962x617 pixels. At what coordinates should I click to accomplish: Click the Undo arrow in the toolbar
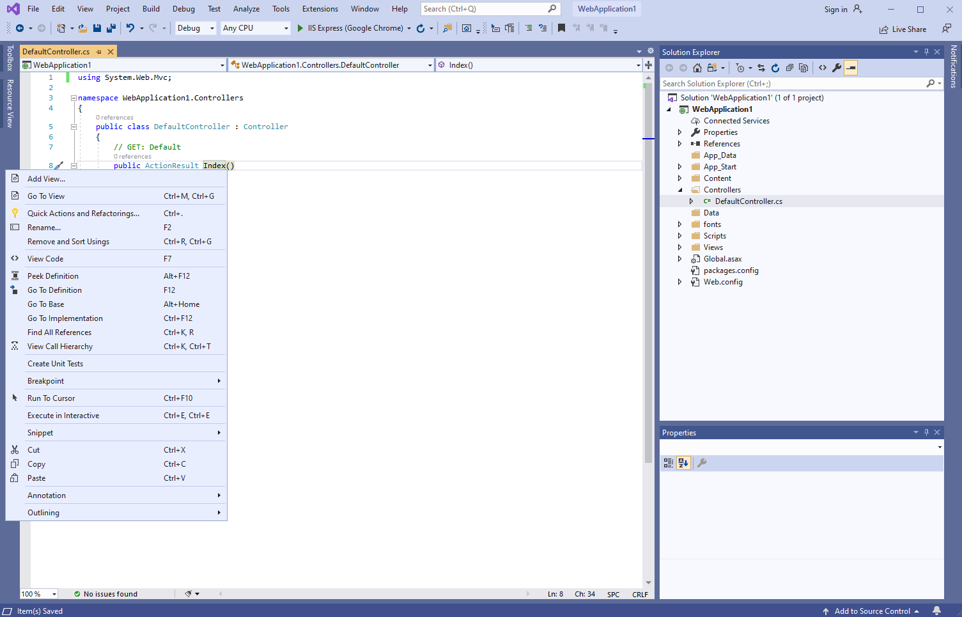click(130, 28)
